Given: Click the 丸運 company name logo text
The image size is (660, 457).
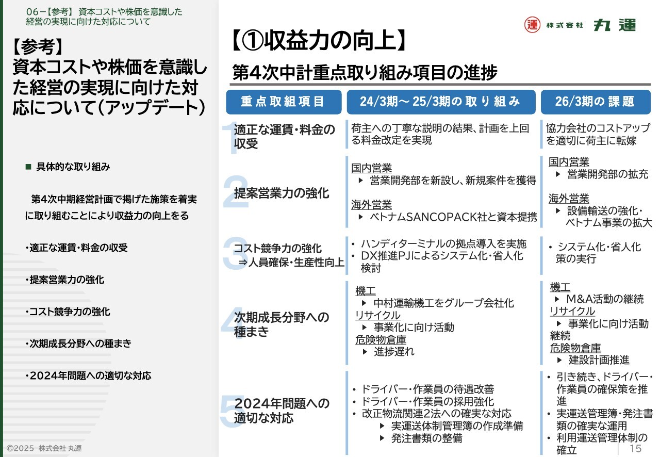Looking at the screenshot, I should (615, 24).
